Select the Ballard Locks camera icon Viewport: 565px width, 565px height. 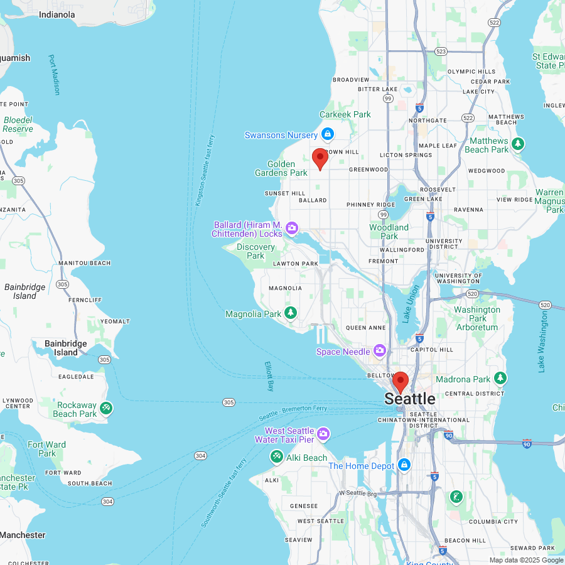[x=291, y=229]
